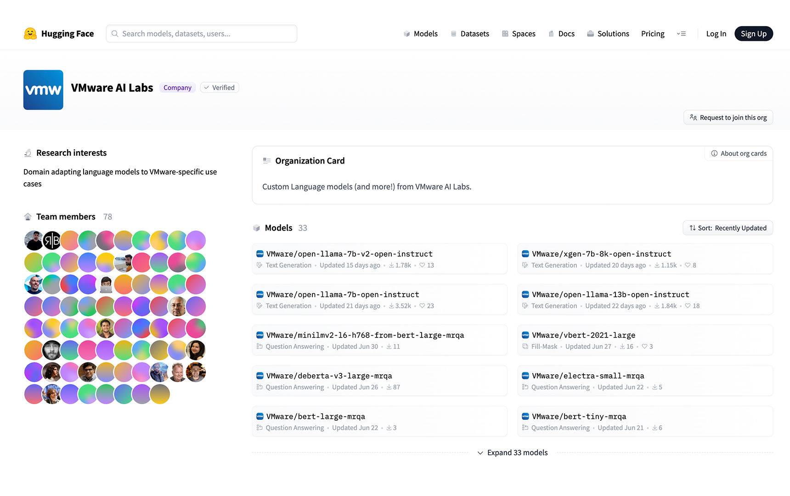Viewport: 790px width, 496px height.
Task: Click the Team members house icon
Action: pos(28,217)
